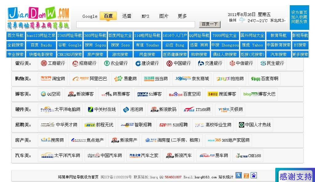
Task: Open 拍拍网 paipai logo link
Action: point(223,79)
